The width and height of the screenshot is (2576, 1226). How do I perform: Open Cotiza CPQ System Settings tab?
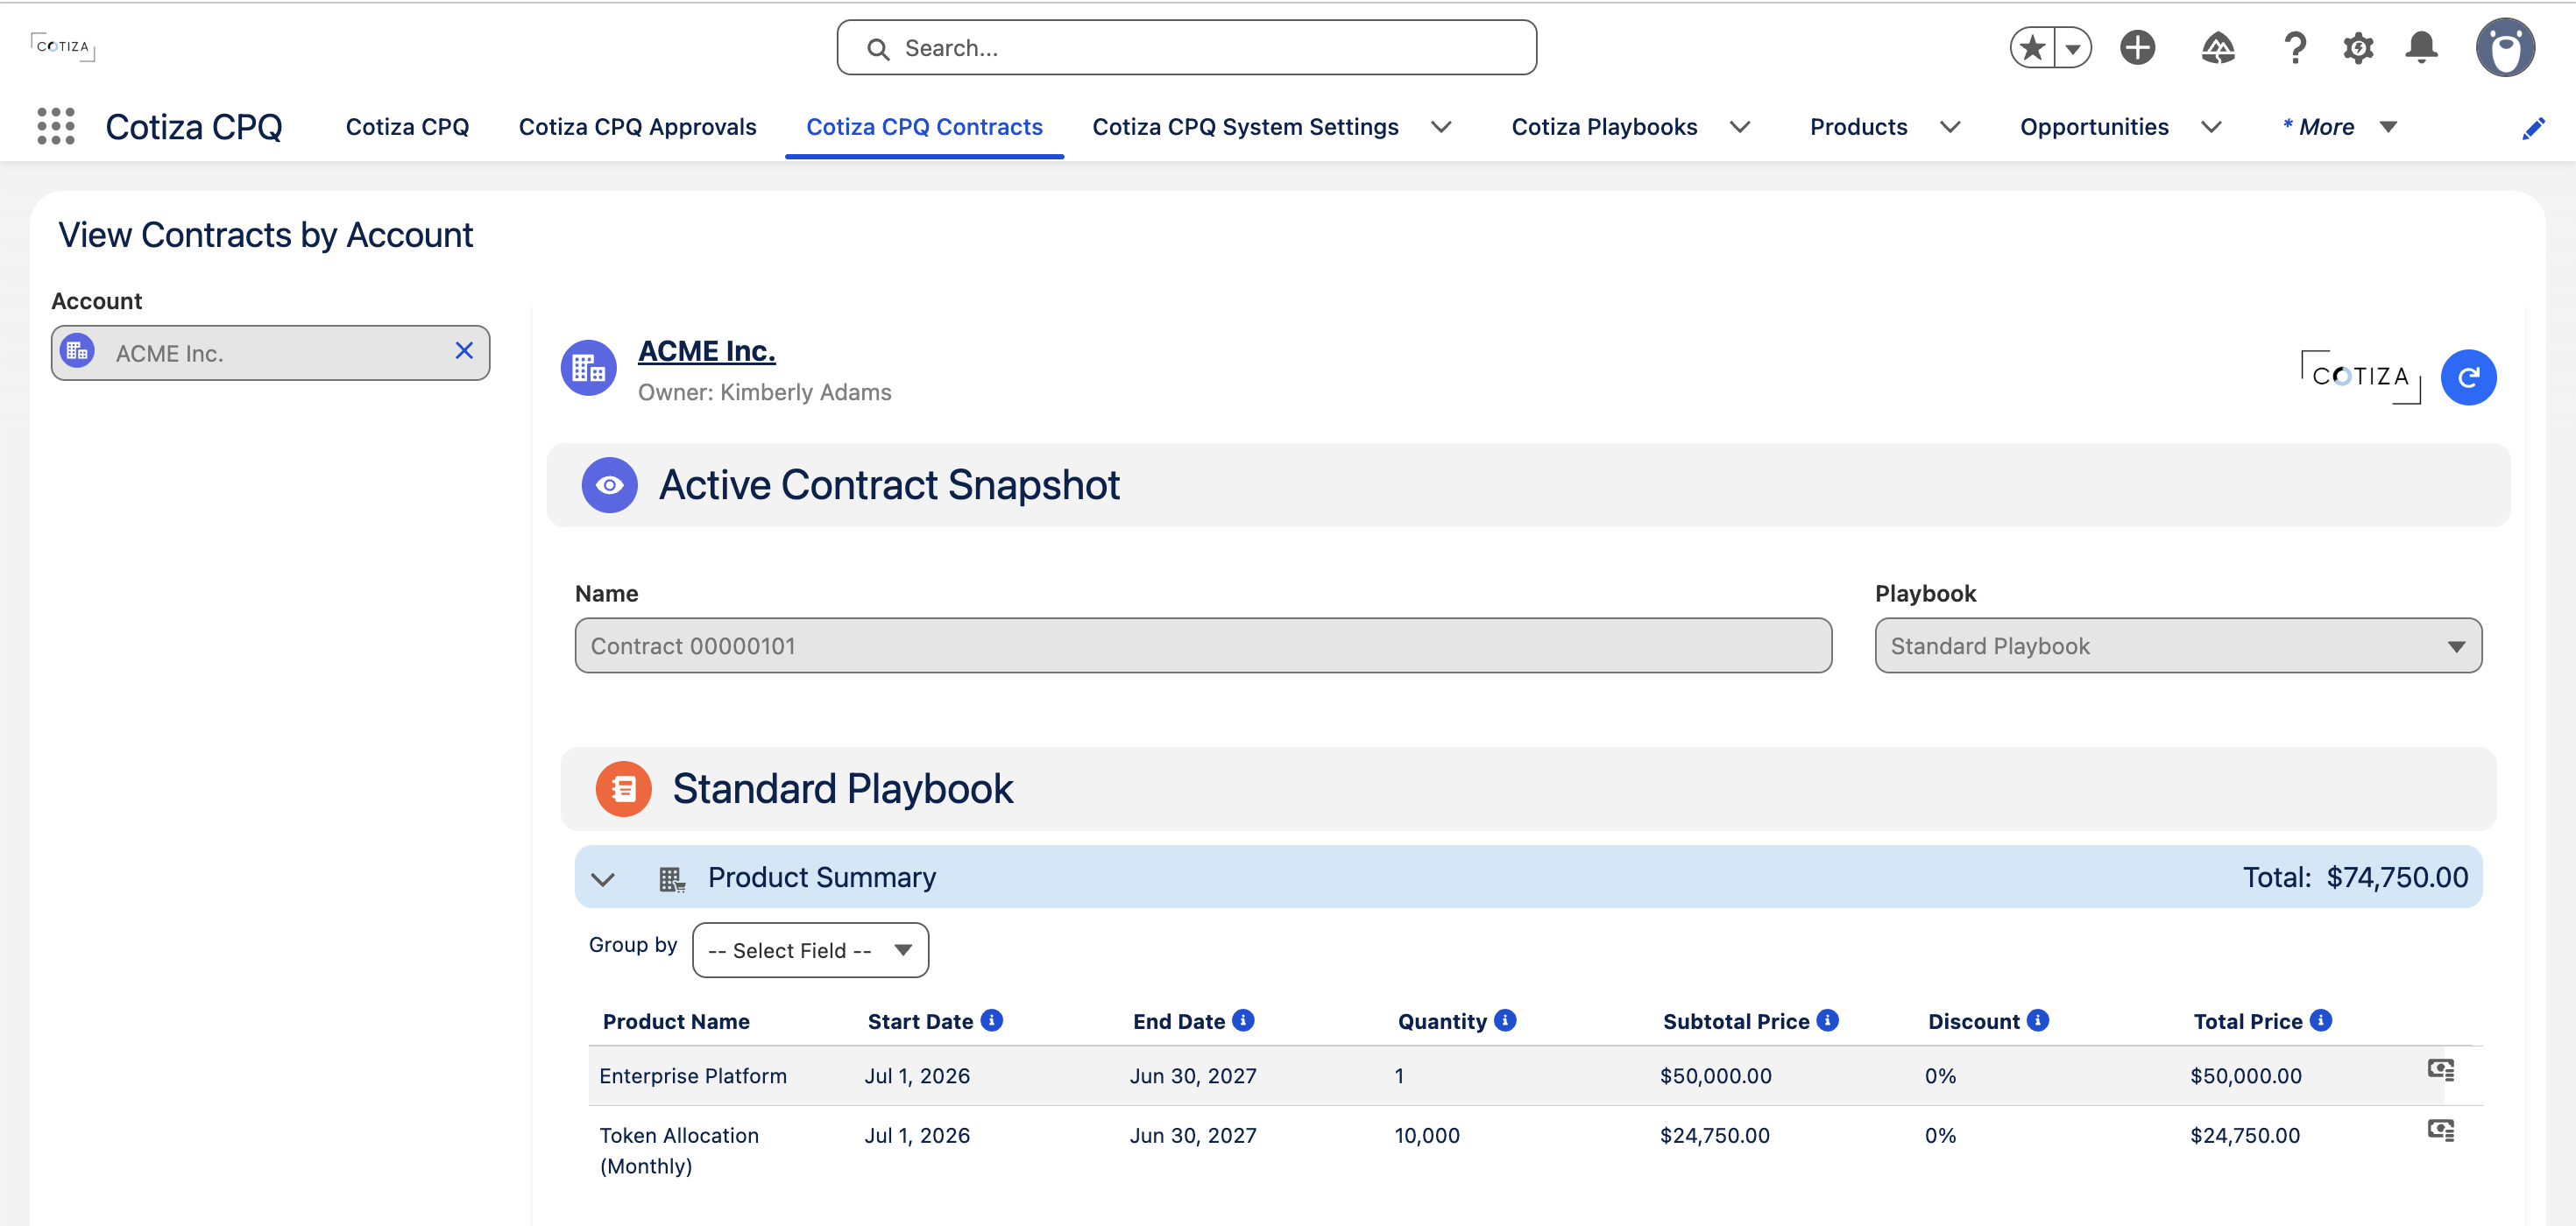coord(1245,127)
